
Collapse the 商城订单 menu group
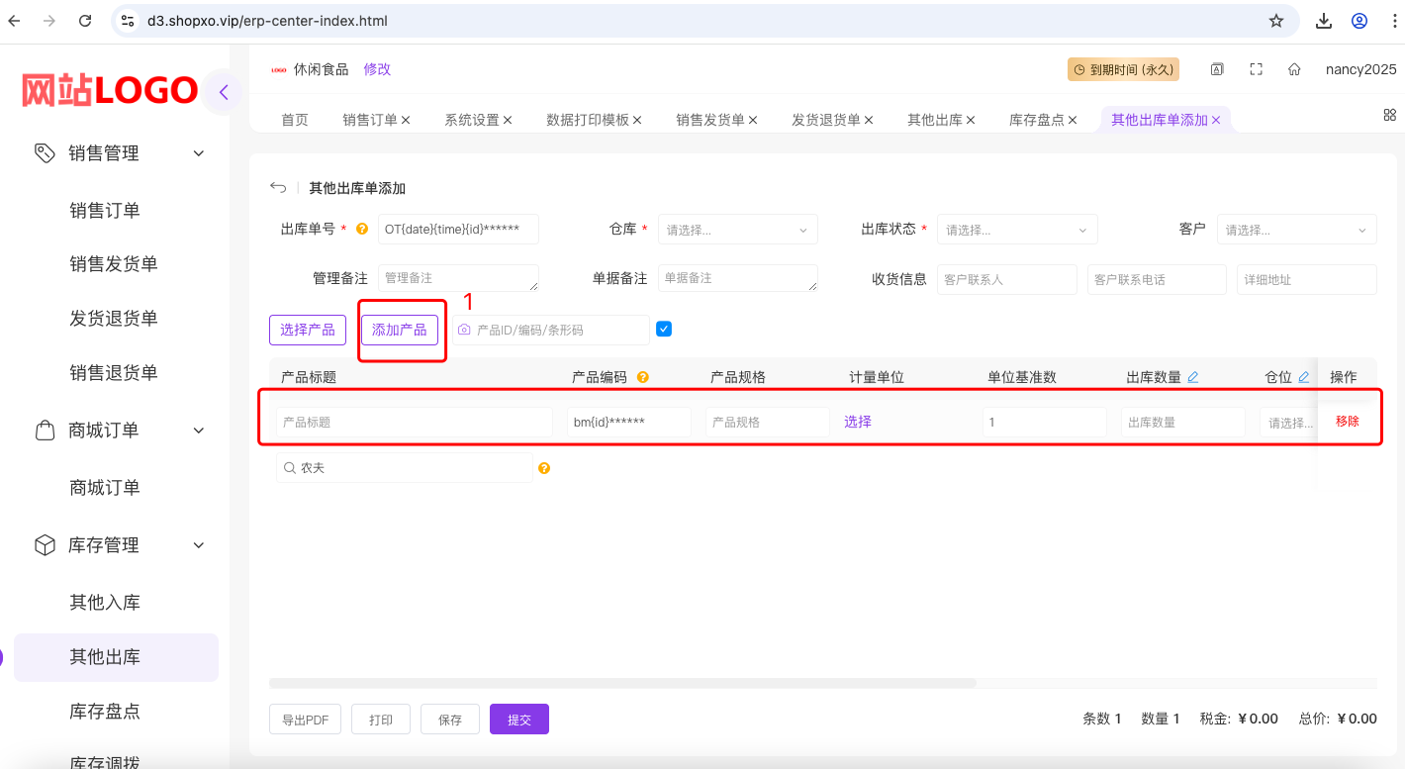(199, 431)
